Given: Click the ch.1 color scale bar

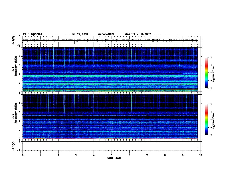Looking at the screenshot, I should point(207,73).
